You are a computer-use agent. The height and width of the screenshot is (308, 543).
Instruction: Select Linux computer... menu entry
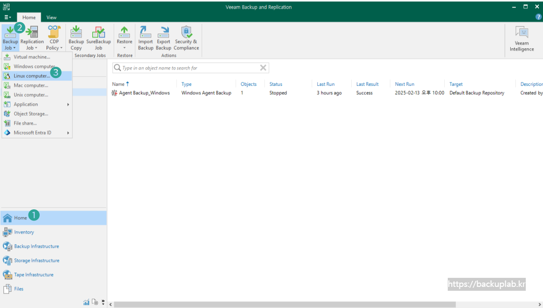coord(37,76)
